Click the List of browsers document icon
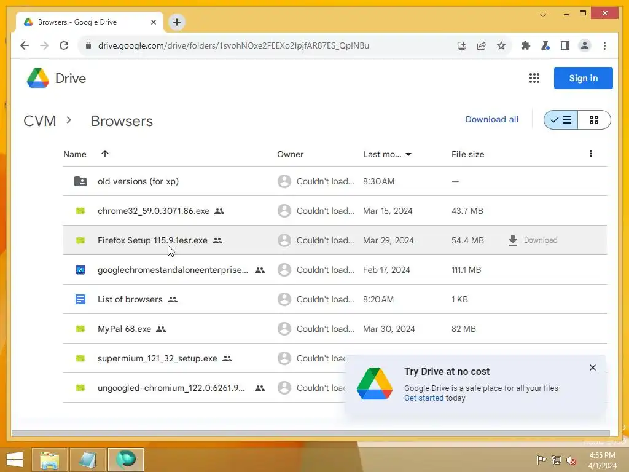 click(x=80, y=299)
